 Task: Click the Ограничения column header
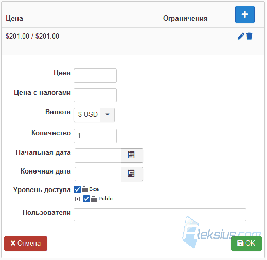click(x=185, y=18)
